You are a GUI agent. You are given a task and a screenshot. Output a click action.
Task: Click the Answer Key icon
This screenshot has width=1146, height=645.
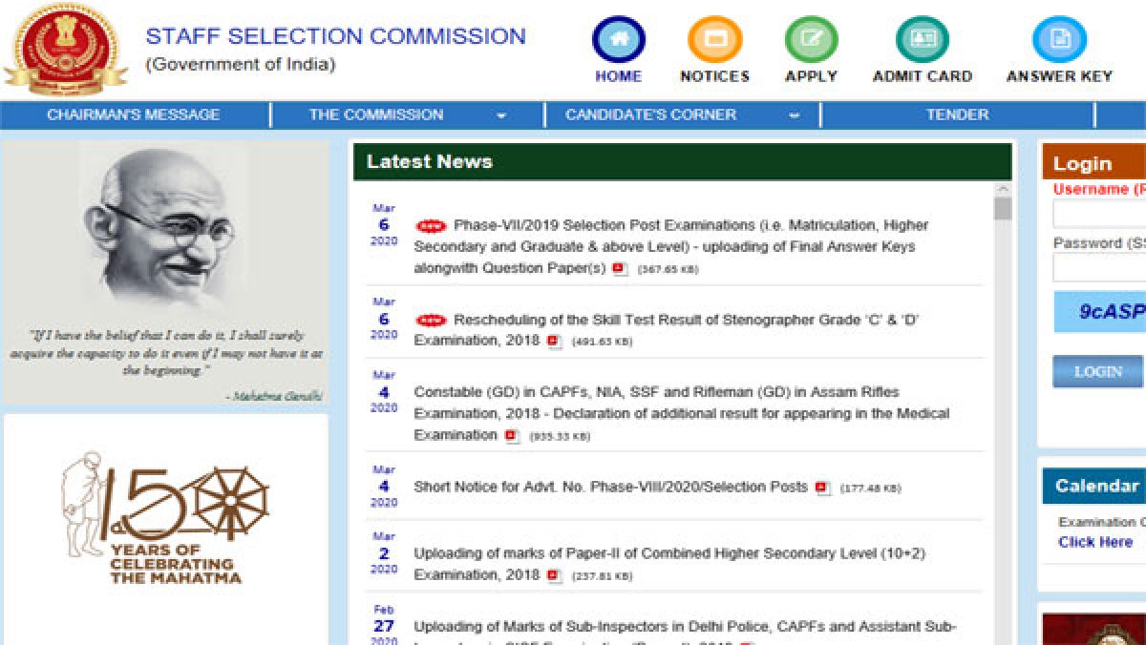(1059, 41)
